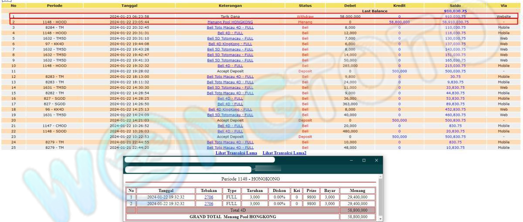Open Beli 4D KingKong link in row 6

click(x=230, y=44)
